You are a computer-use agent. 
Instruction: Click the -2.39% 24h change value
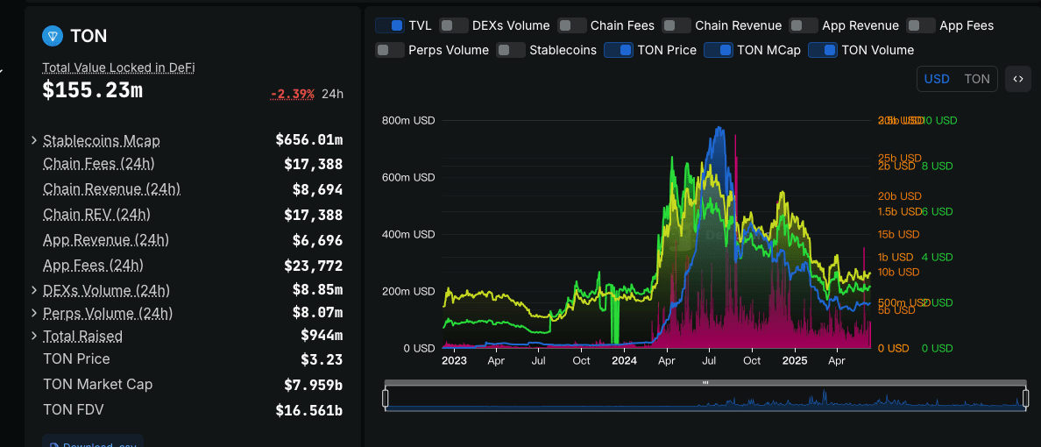293,94
